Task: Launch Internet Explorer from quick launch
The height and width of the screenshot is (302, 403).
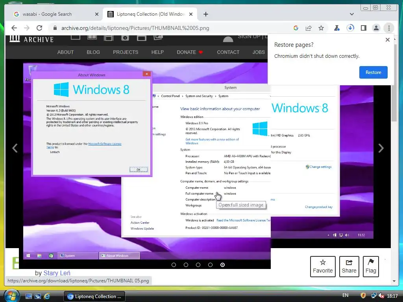Action: tap(47, 296)
